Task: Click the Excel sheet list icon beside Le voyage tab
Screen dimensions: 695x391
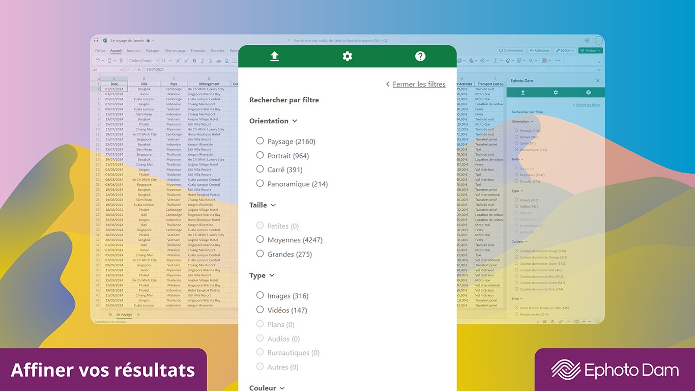Action: [110, 315]
